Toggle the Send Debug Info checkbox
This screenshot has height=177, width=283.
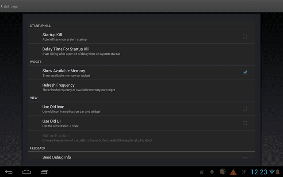coord(245,158)
